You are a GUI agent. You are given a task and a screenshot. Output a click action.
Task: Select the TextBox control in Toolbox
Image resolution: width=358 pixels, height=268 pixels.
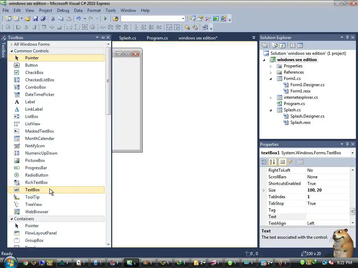pos(56,189)
